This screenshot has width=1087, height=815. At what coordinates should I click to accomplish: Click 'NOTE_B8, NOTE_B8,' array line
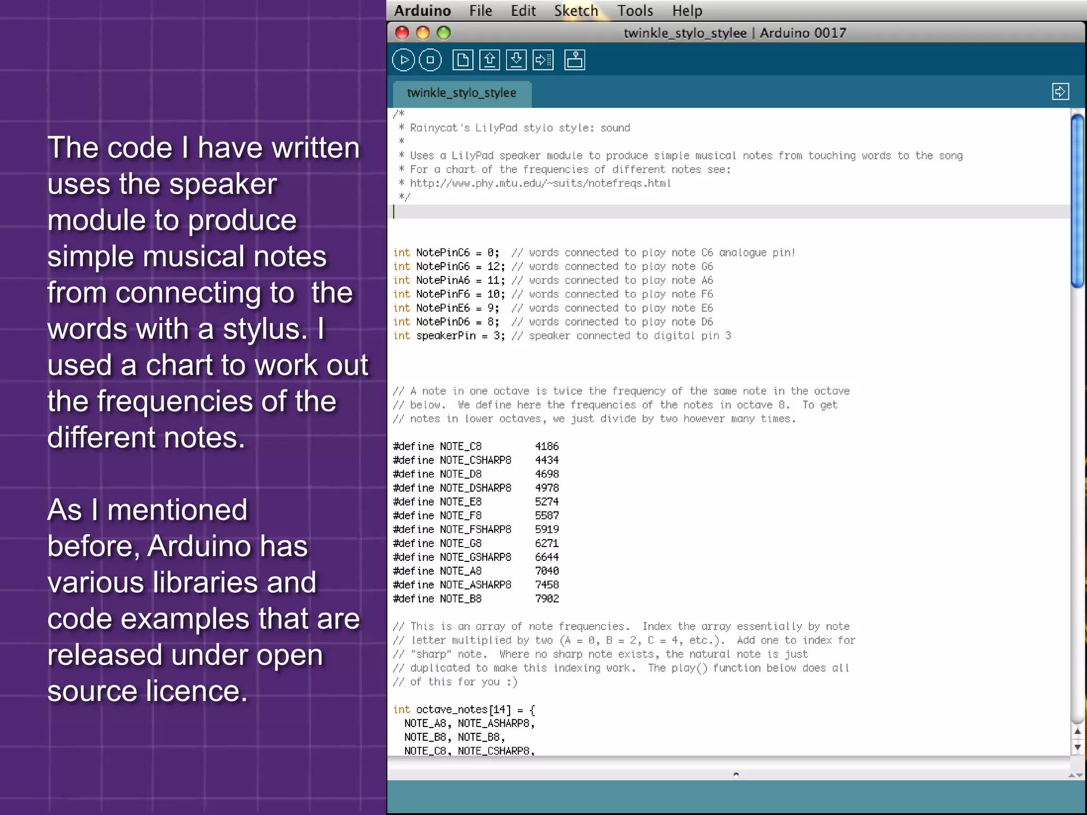point(455,738)
